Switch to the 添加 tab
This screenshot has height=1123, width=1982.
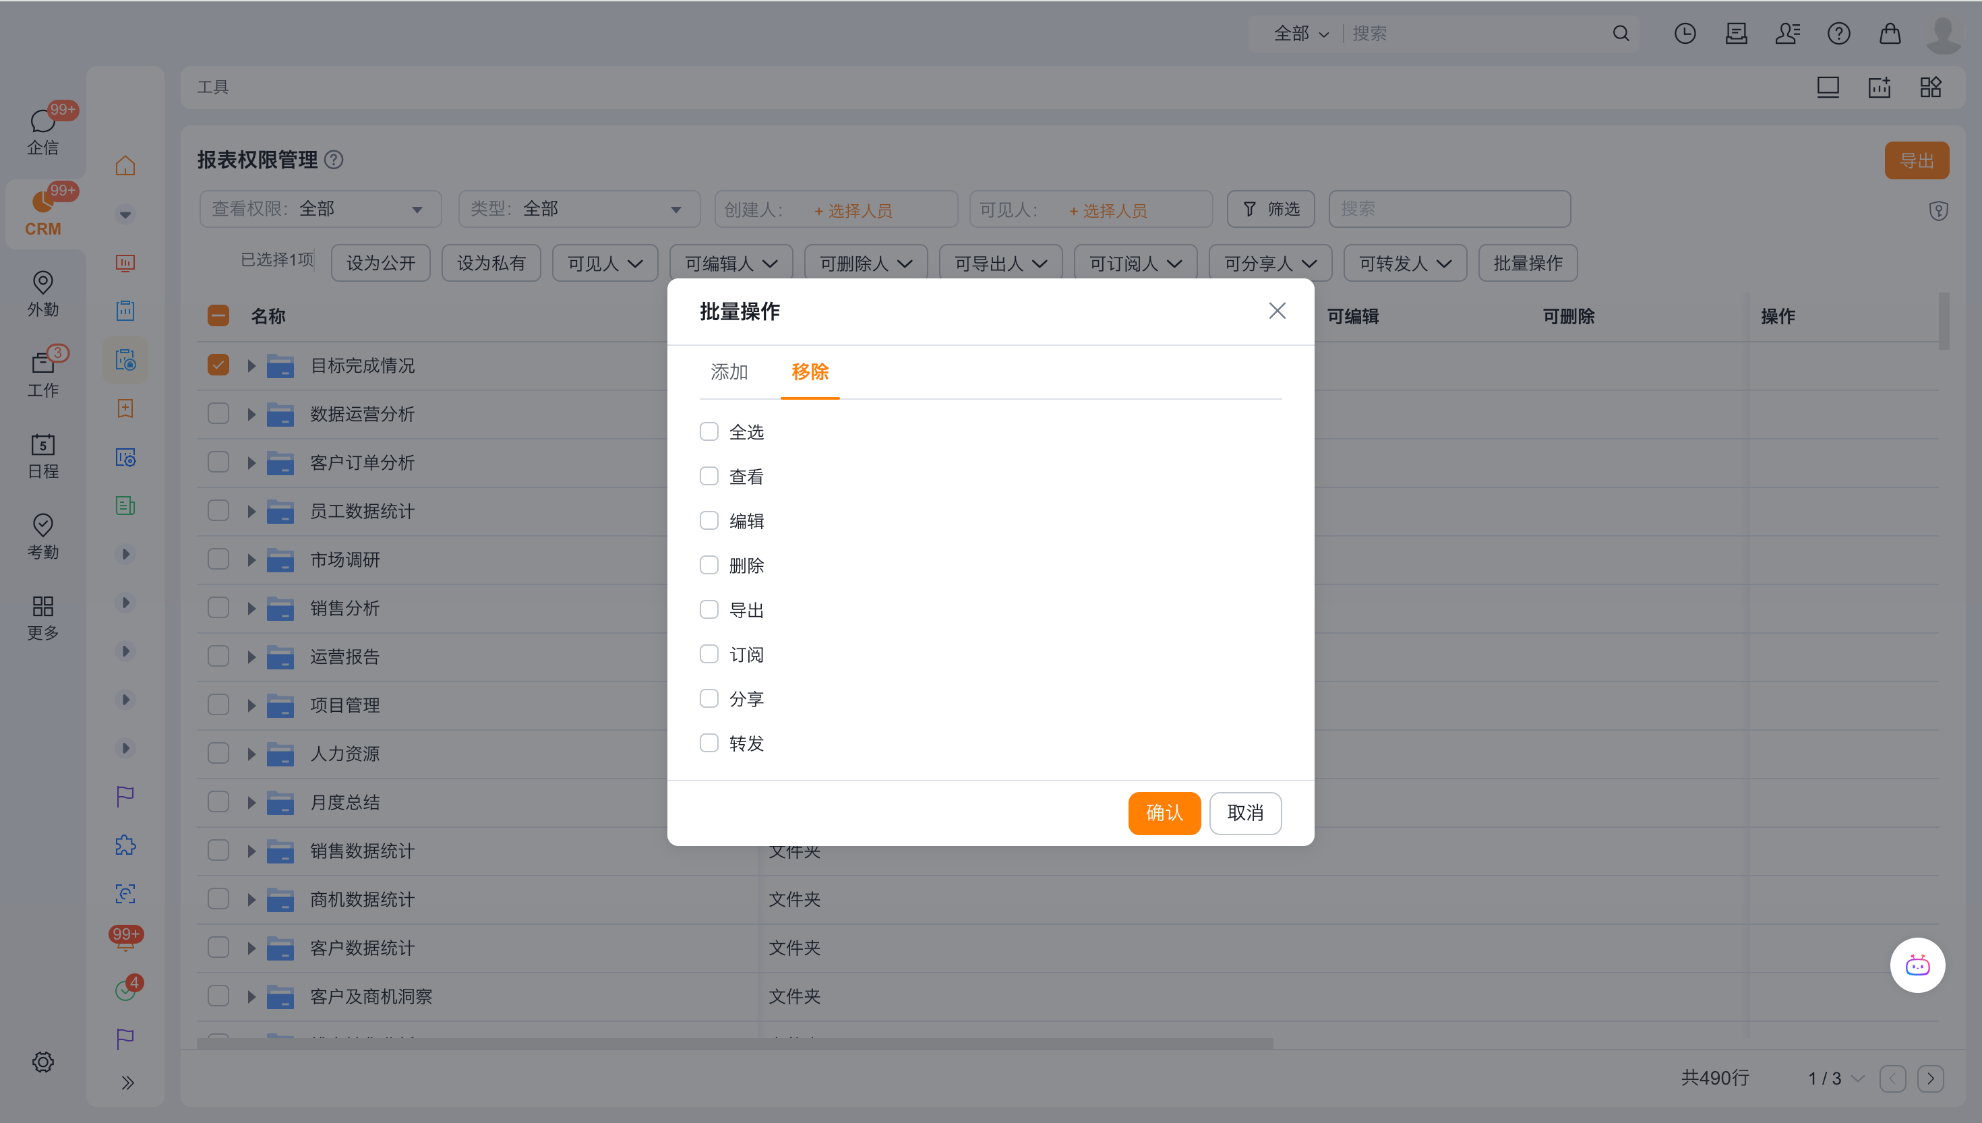point(729,372)
